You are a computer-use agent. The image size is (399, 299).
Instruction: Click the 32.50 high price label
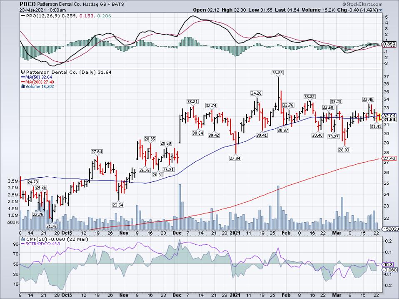328,108
